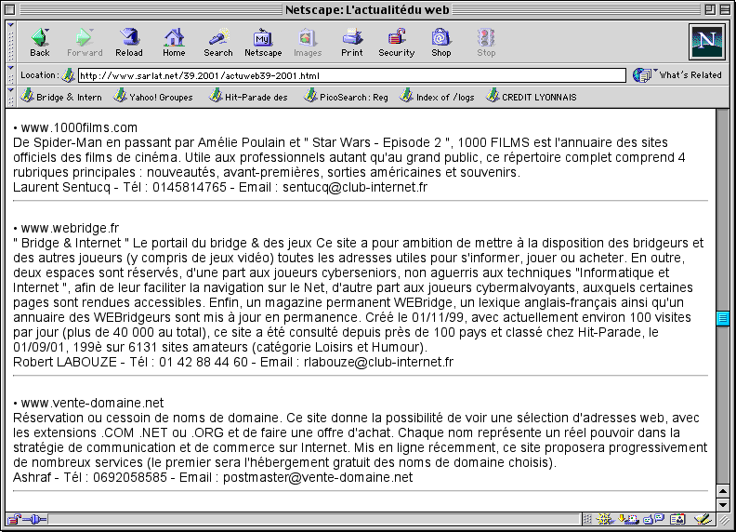Viewport: 736px width, 532px height.
Task: Open the Yahoo! Groupes bookmark
Action: tap(153, 97)
